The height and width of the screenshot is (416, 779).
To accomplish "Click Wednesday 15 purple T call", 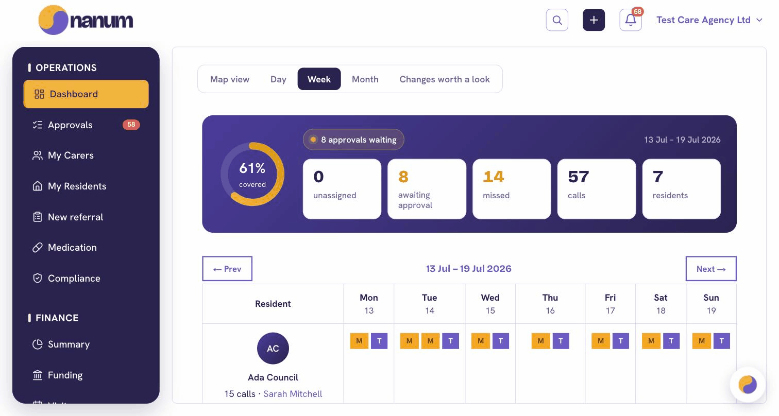I will pyautogui.click(x=501, y=341).
